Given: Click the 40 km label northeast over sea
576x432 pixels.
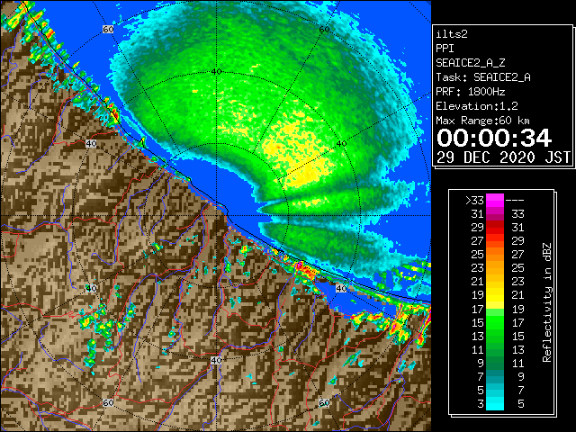Looking at the screenshot, I should click(341, 144).
